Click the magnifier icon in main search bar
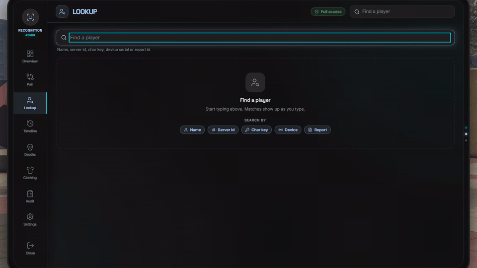Image resolution: width=477 pixels, height=268 pixels. pyautogui.click(x=64, y=38)
